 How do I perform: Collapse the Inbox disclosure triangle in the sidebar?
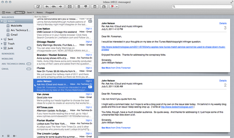click(x=2, y=21)
